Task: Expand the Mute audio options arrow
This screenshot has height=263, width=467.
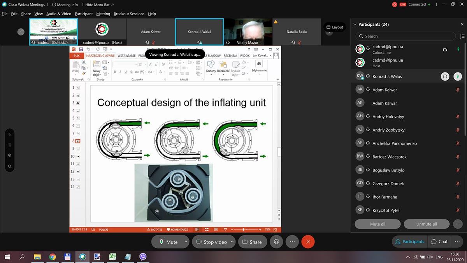Action: (x=186, y=242)
